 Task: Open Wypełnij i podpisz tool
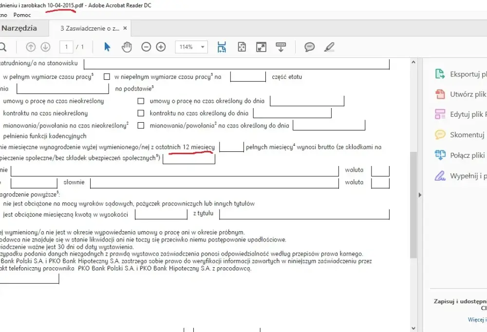[x=461, y=176]
